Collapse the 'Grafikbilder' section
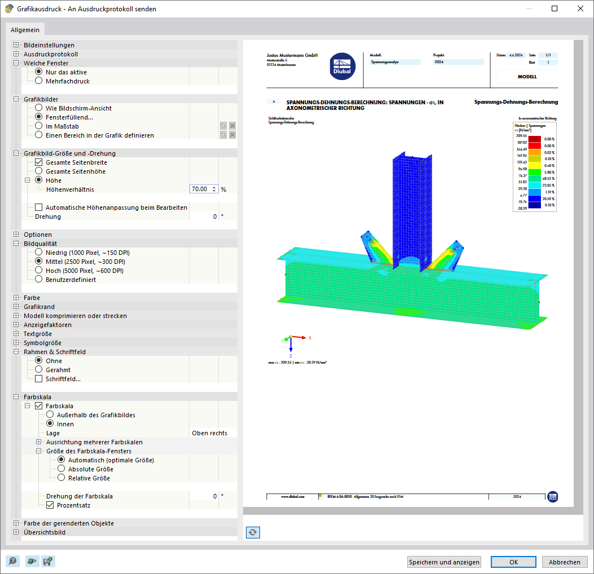The width and height of the screenshot is (594, 574). 16,99
